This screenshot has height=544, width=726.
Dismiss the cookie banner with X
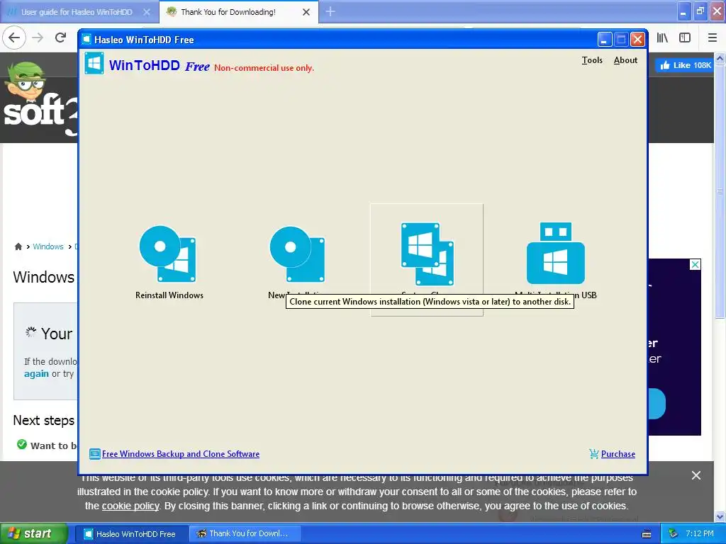[696, 475]
